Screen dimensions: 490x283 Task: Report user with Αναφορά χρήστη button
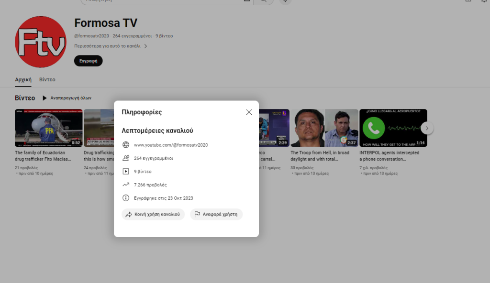216,214
